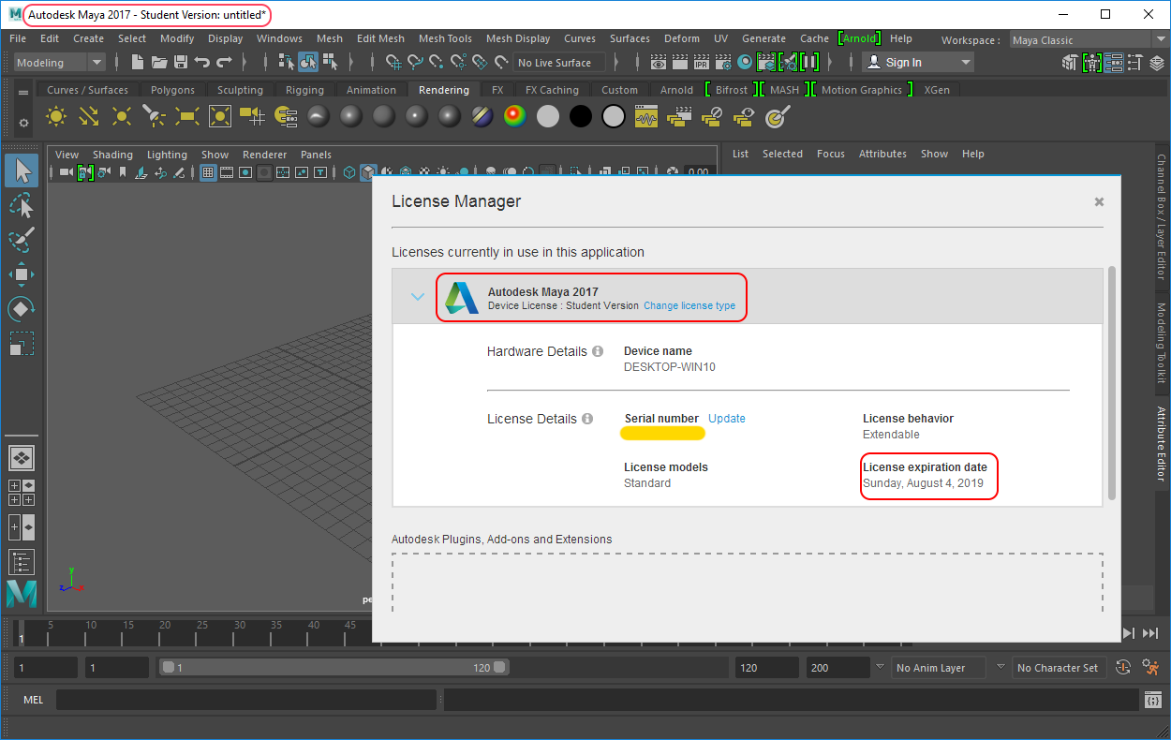Screen dimensions: 1171x740
Task: Open viewport Shading panel menu
Action: (x=112, y=155)
